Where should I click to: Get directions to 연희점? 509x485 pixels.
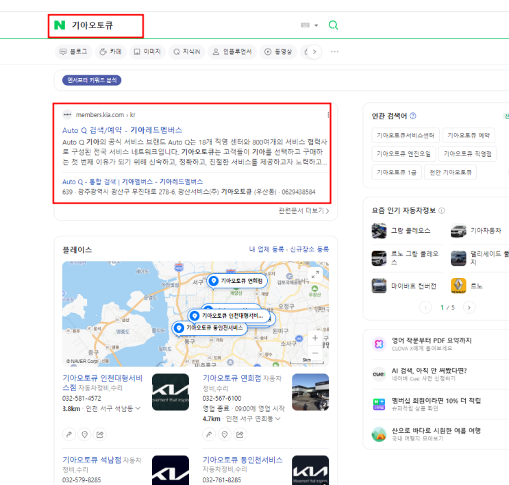209,434
